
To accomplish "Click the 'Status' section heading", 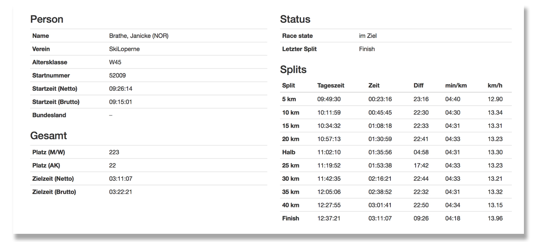I will point(295,19).
